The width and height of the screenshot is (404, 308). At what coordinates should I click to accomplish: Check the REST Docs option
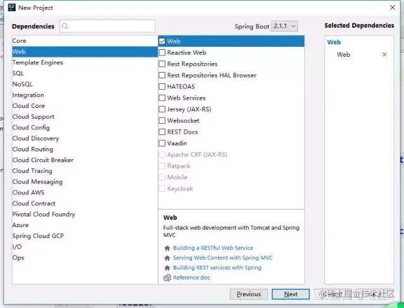[162, 132]
